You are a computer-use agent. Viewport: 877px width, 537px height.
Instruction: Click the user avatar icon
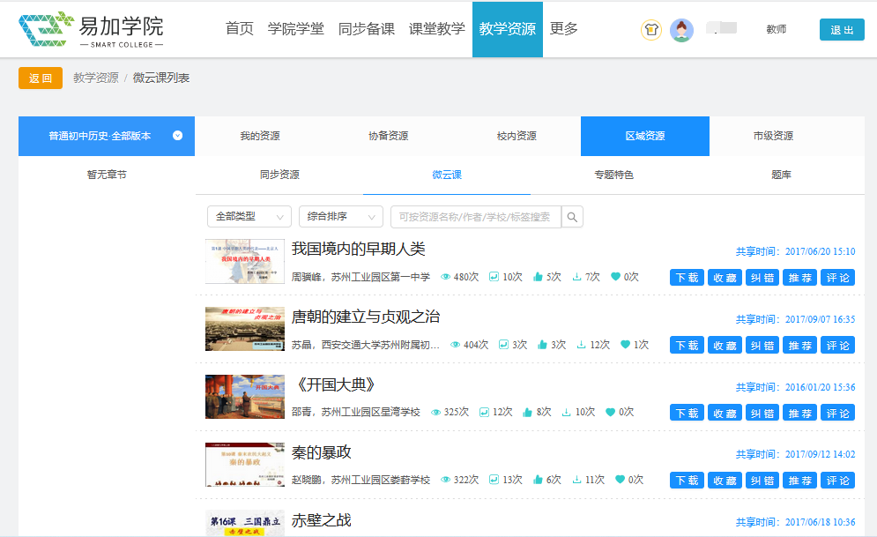click(x=681, y=30)
